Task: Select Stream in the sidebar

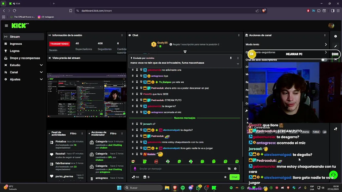Action: pos(24,37)
